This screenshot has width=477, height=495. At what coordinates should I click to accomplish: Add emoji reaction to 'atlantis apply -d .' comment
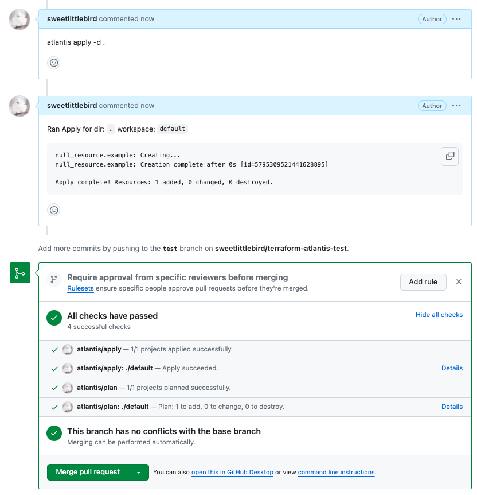click(54, 63)
